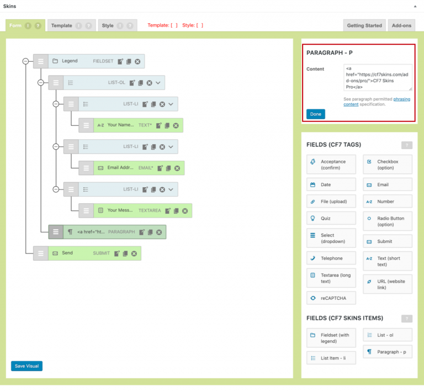
Task: Add a reCAPTCHA field from tags
Action: click(331, 298)
